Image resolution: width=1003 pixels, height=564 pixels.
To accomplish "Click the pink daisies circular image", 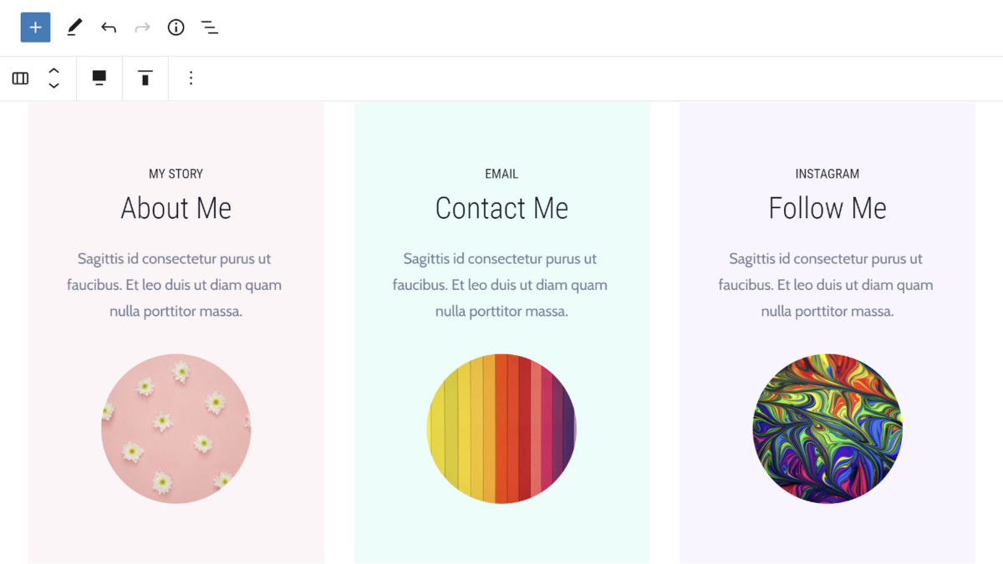I will click(176, 429).
